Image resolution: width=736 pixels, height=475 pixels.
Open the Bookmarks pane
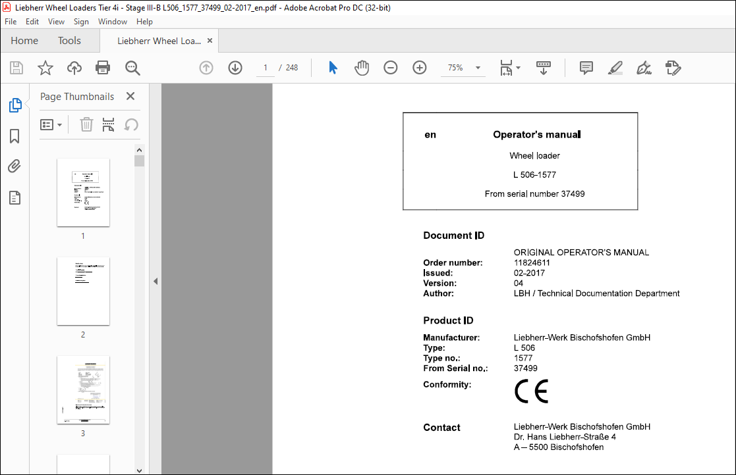click(14, 136)
